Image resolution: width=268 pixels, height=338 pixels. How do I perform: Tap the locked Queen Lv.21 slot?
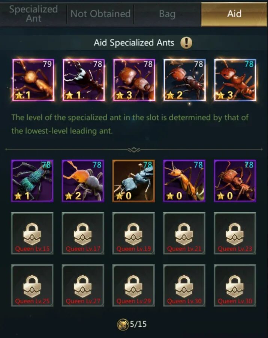click(184, 233)
